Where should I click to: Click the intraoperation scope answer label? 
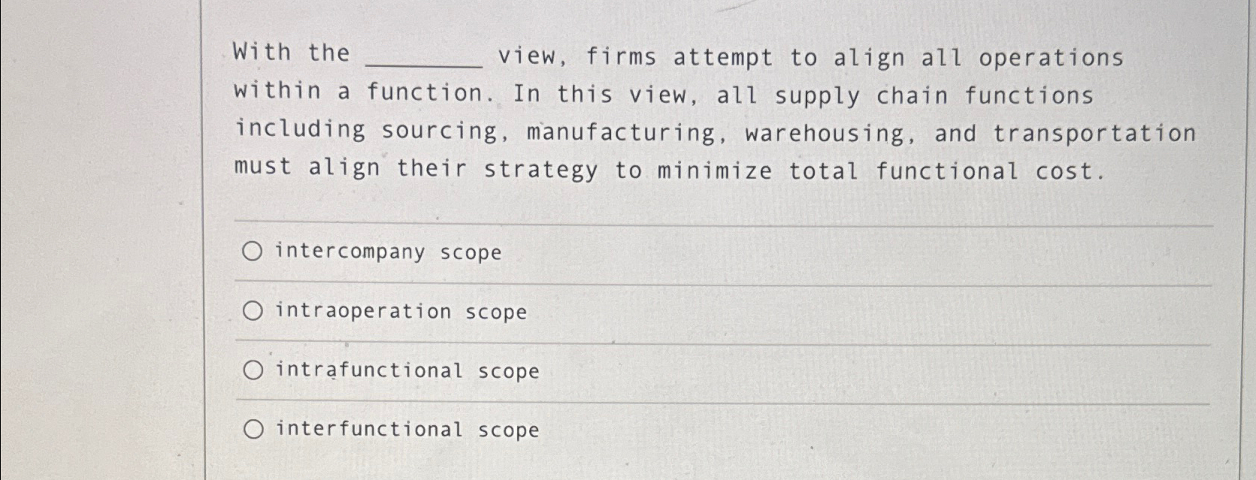tap(401, 311)
